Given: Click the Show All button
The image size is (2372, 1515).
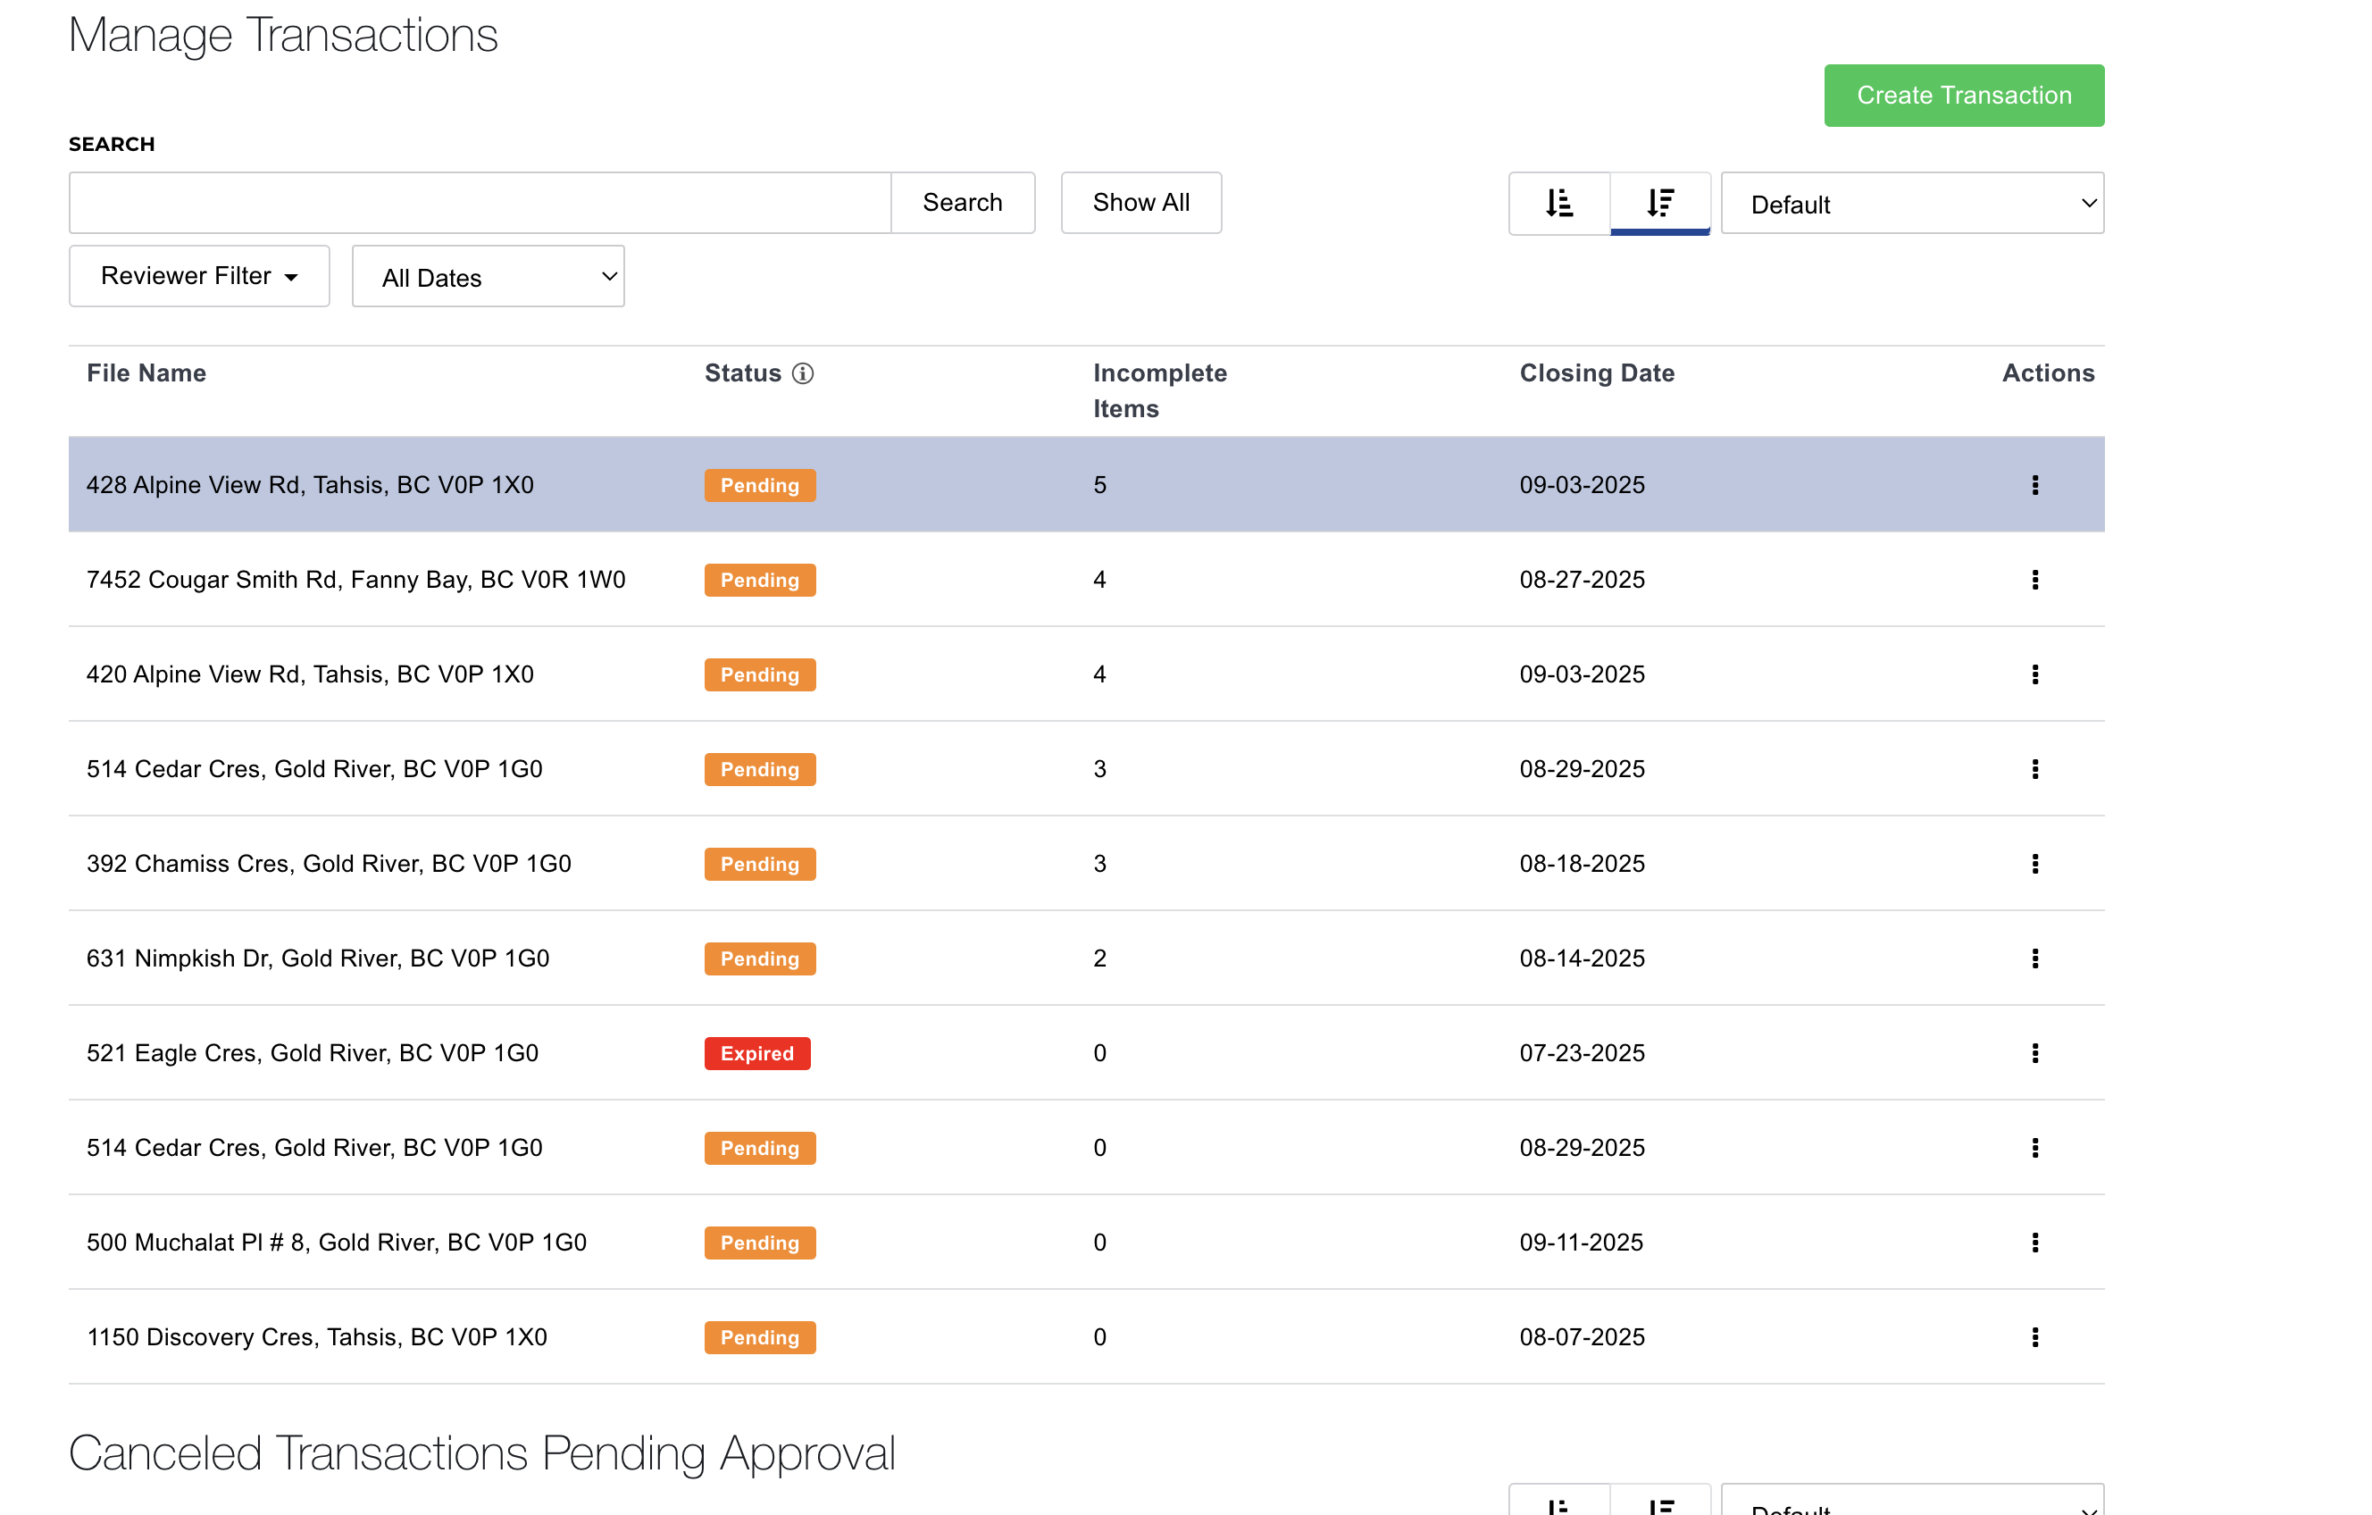Looking at the screenshot, I should (x=1140, y=203).
